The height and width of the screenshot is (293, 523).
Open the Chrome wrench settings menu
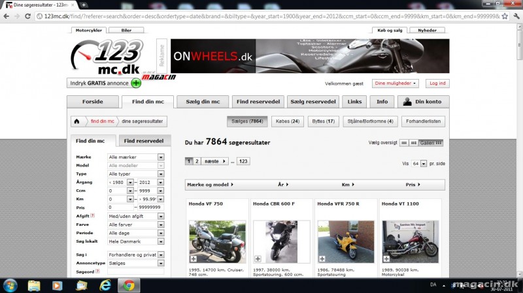pyautogui.click(x=516, y=16)
